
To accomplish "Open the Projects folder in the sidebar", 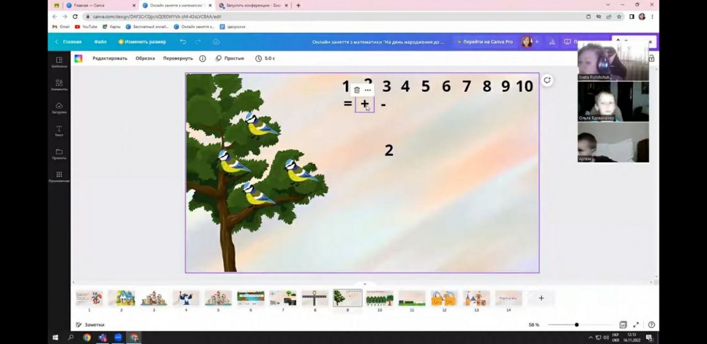I will pyautogui.click(x=59, y=154).
